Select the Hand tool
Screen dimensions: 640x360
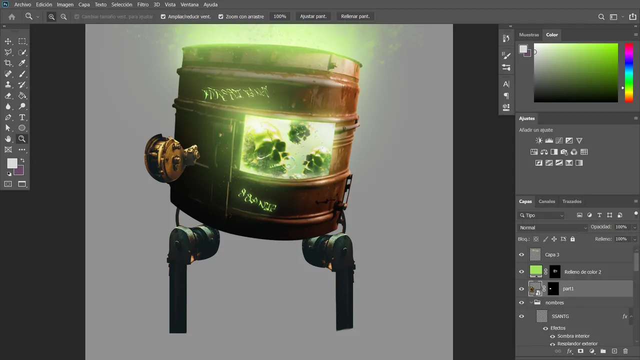pyautogui.click(x=8, y=139)
